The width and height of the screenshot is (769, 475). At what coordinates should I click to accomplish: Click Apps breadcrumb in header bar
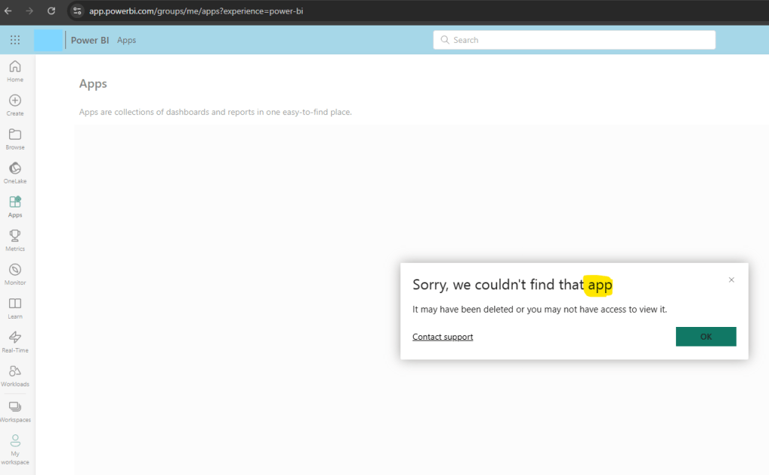(126, 40)
